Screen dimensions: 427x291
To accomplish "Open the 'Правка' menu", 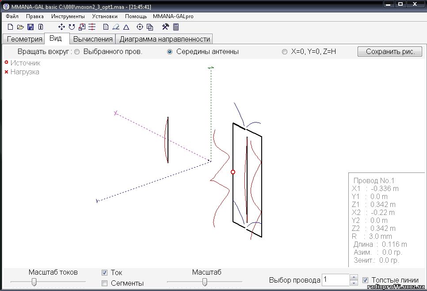I will click(x=35, y=16).
